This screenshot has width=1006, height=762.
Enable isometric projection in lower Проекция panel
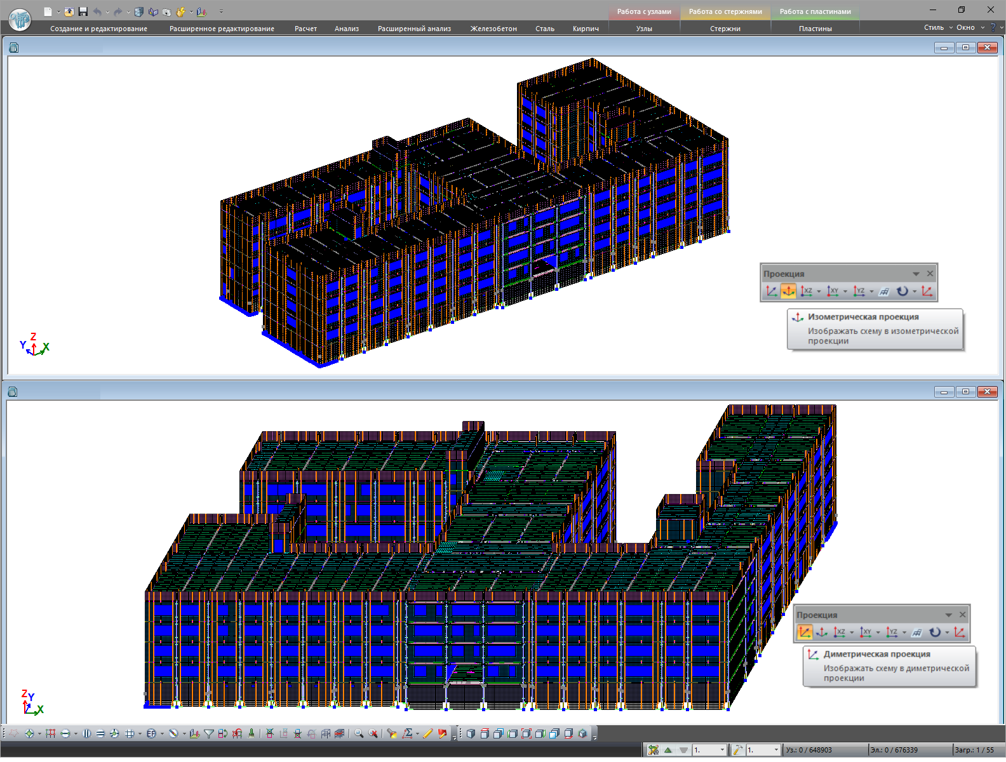[x=821, y=632]
